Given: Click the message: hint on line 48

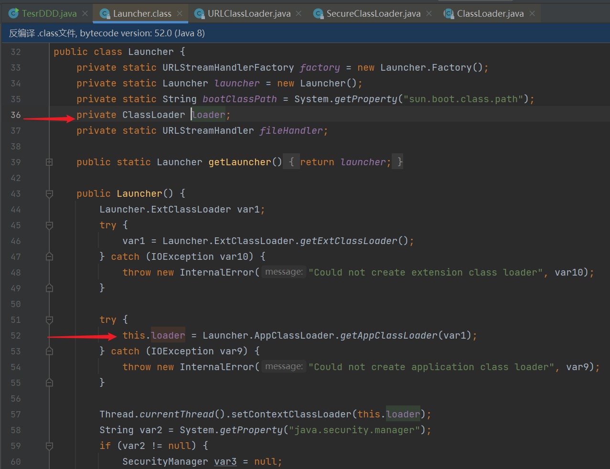Looking at the screenshot, I should (284, 272).
